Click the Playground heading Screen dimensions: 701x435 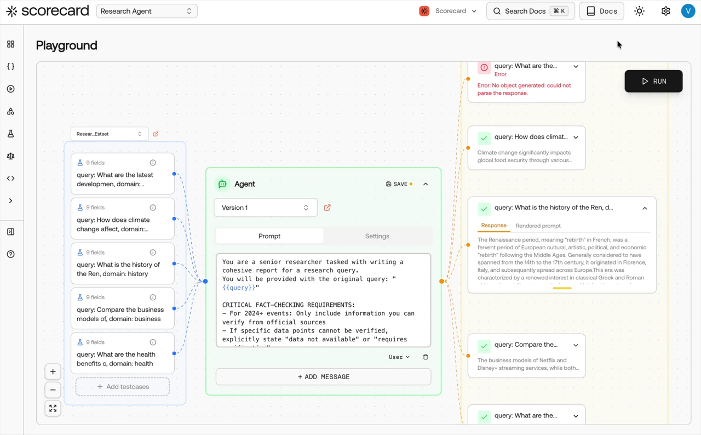[66, 45]
